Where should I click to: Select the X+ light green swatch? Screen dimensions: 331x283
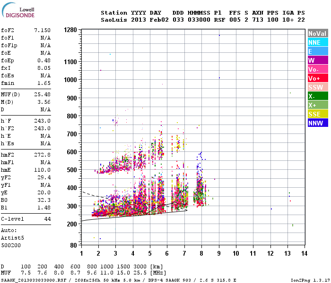click(x=318, y=105)
